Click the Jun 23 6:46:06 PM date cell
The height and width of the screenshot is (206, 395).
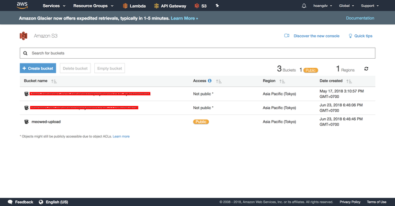[x=341, y=108]
